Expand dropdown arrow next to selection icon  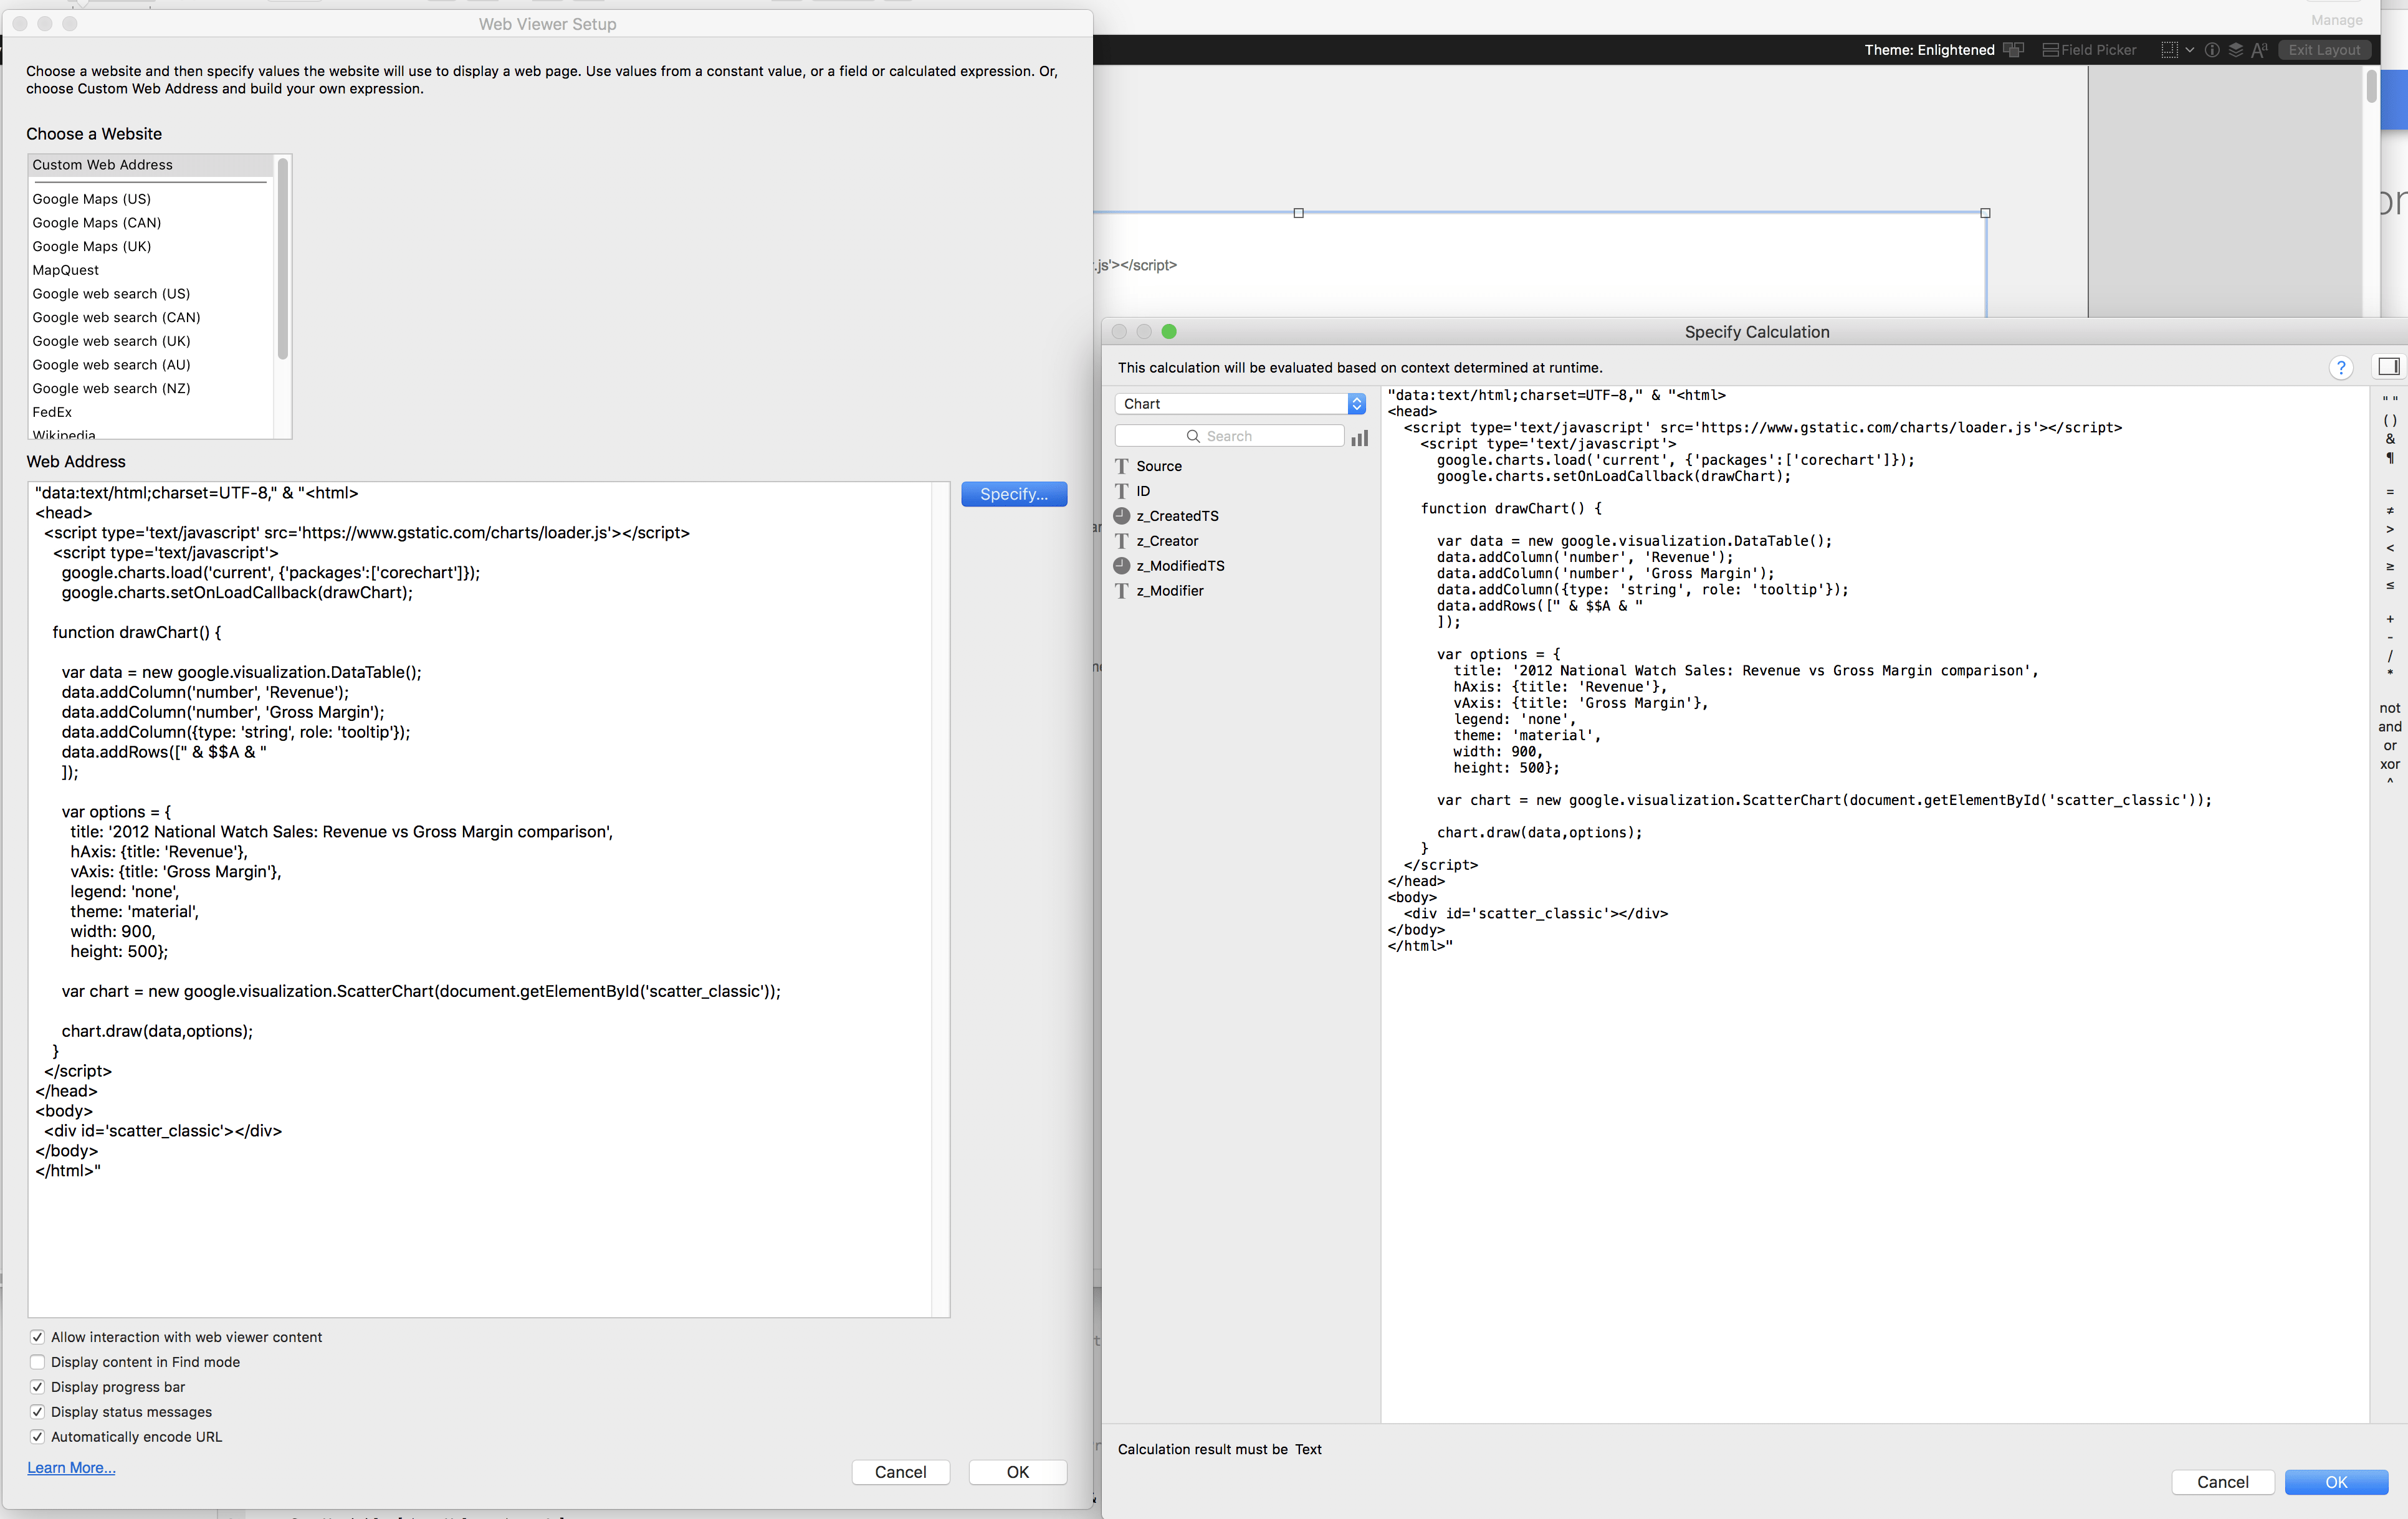pos(2189,50)
